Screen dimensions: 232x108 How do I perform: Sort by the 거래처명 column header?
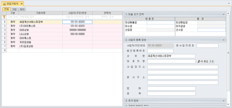(x=41, y=13)
